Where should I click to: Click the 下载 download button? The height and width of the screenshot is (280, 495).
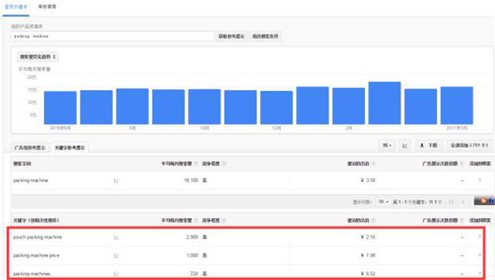click(x=429, y=145)
